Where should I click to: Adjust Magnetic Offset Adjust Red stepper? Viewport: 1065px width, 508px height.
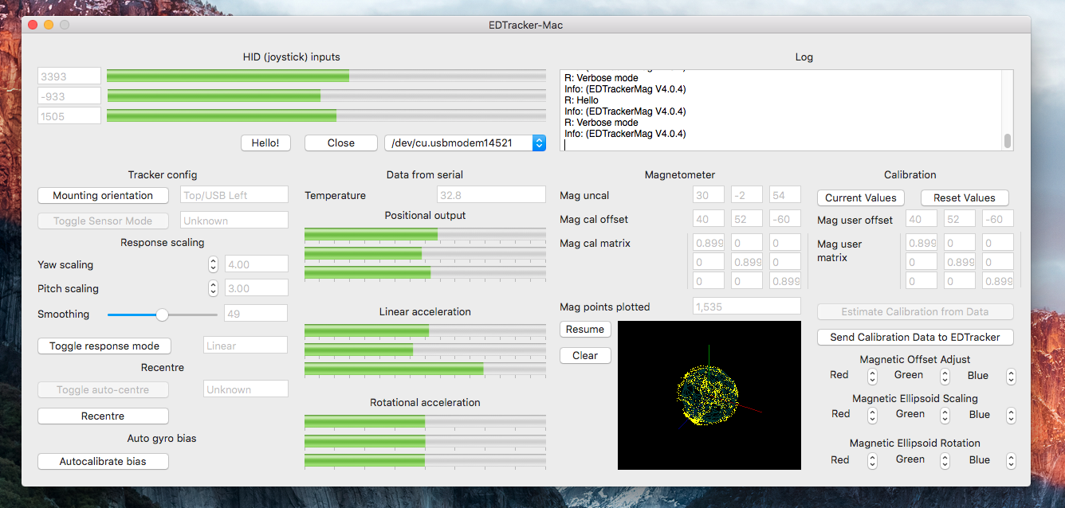pyautogui.click(x=872, y=376)
